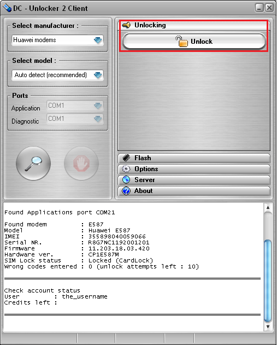Click the gear icon beside Options

coord(126,169)
